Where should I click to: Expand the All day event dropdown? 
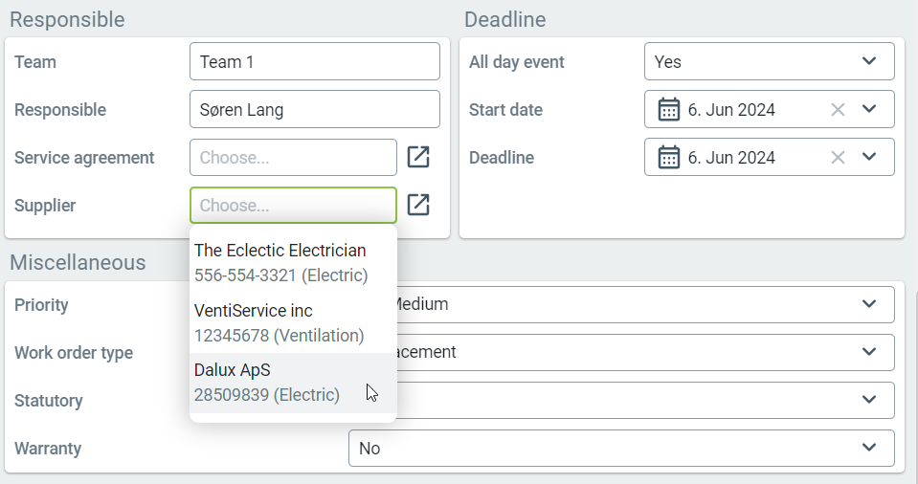(x=868, y=61)
